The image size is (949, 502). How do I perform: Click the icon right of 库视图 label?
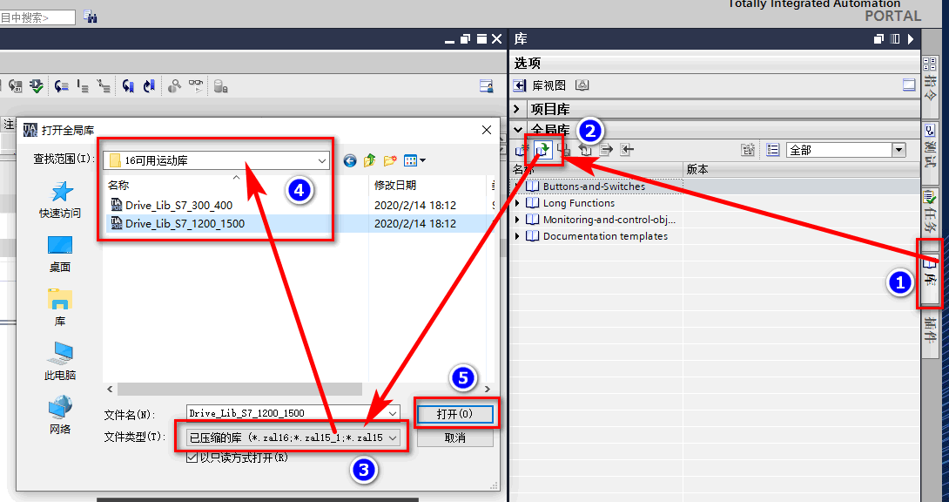coord(582,85)
